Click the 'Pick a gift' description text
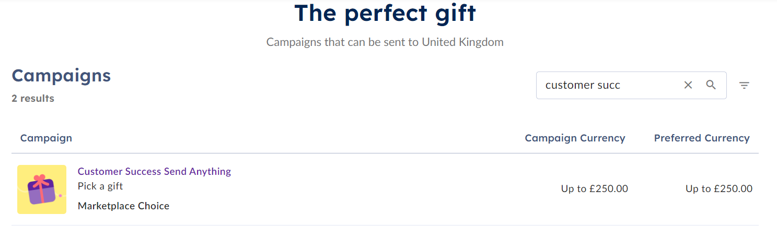777x226 pixels. (100, 186)
